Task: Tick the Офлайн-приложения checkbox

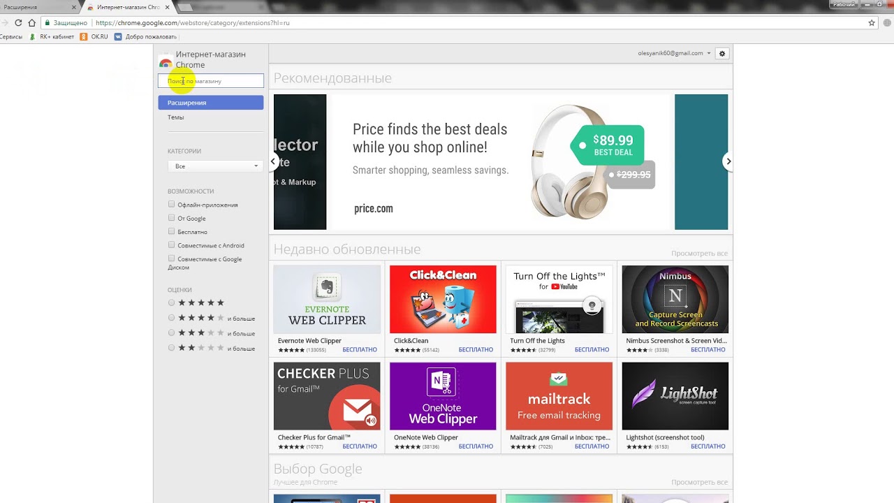Action: (171, 204)
